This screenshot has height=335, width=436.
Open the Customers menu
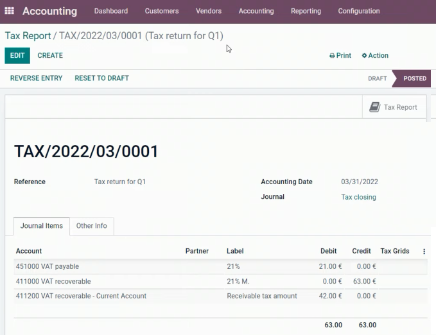[162, 11]
